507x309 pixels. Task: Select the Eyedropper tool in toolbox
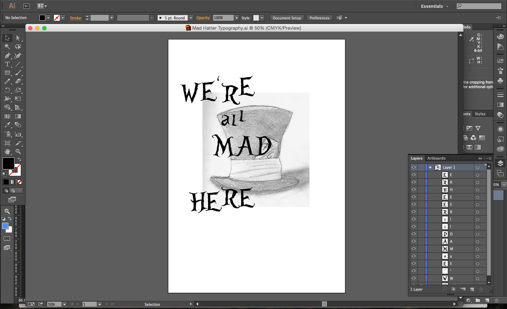[x=7, y=125]
